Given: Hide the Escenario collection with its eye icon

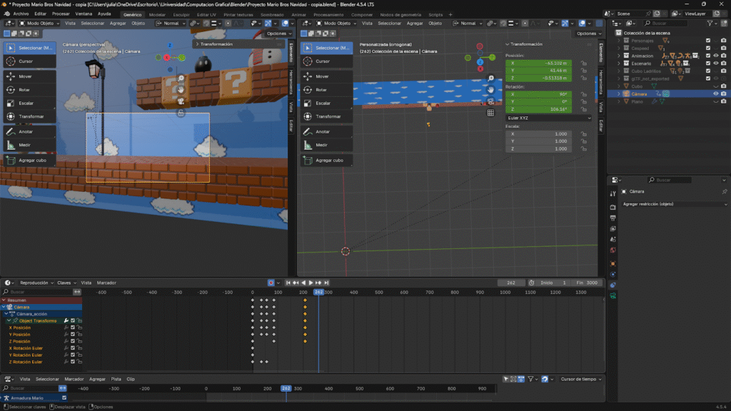Looking at the screenshot, I should [x=715, y=64].
